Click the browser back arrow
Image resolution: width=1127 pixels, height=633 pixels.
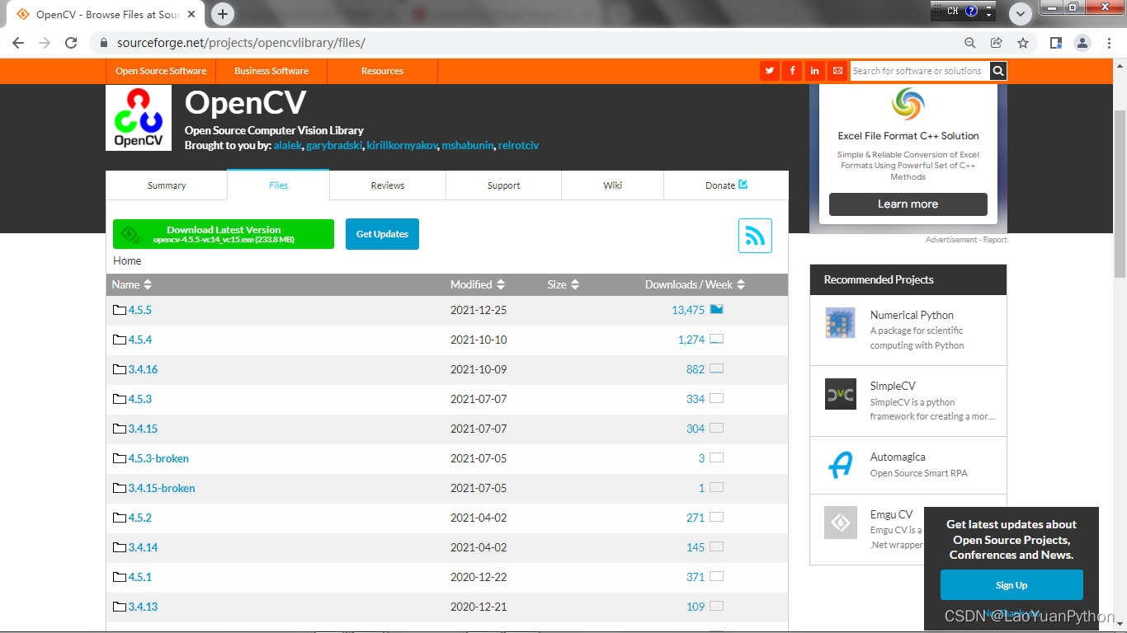pos(18,43)
